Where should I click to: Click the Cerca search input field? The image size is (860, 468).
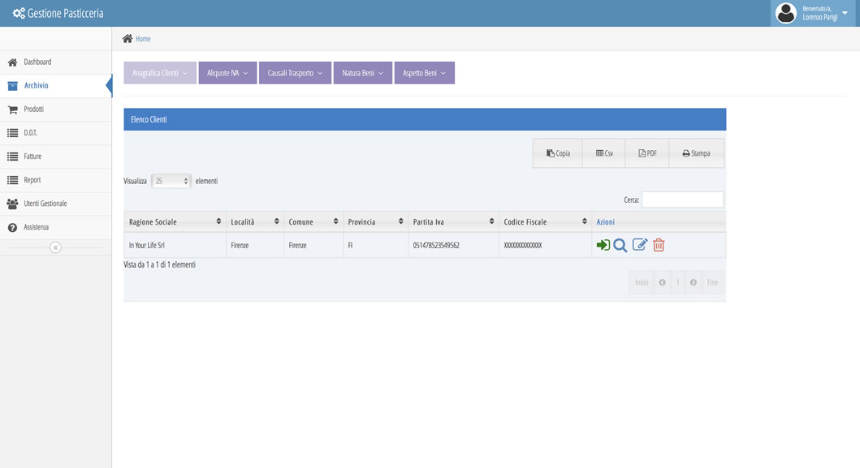(x=682, y=200)
